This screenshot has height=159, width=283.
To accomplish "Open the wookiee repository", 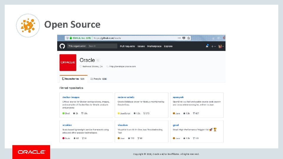I will [67, 125].
